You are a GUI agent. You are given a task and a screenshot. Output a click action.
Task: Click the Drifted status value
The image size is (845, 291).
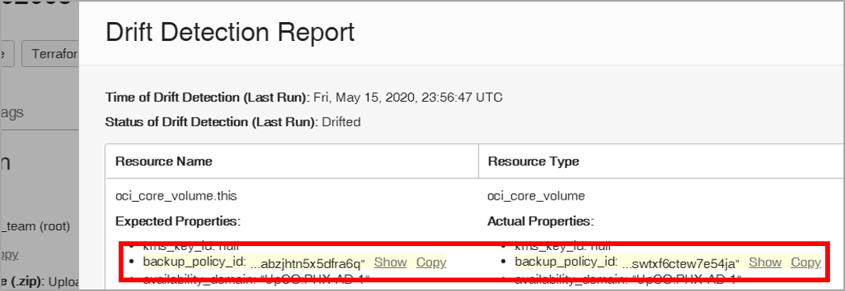tap(340, 122)
